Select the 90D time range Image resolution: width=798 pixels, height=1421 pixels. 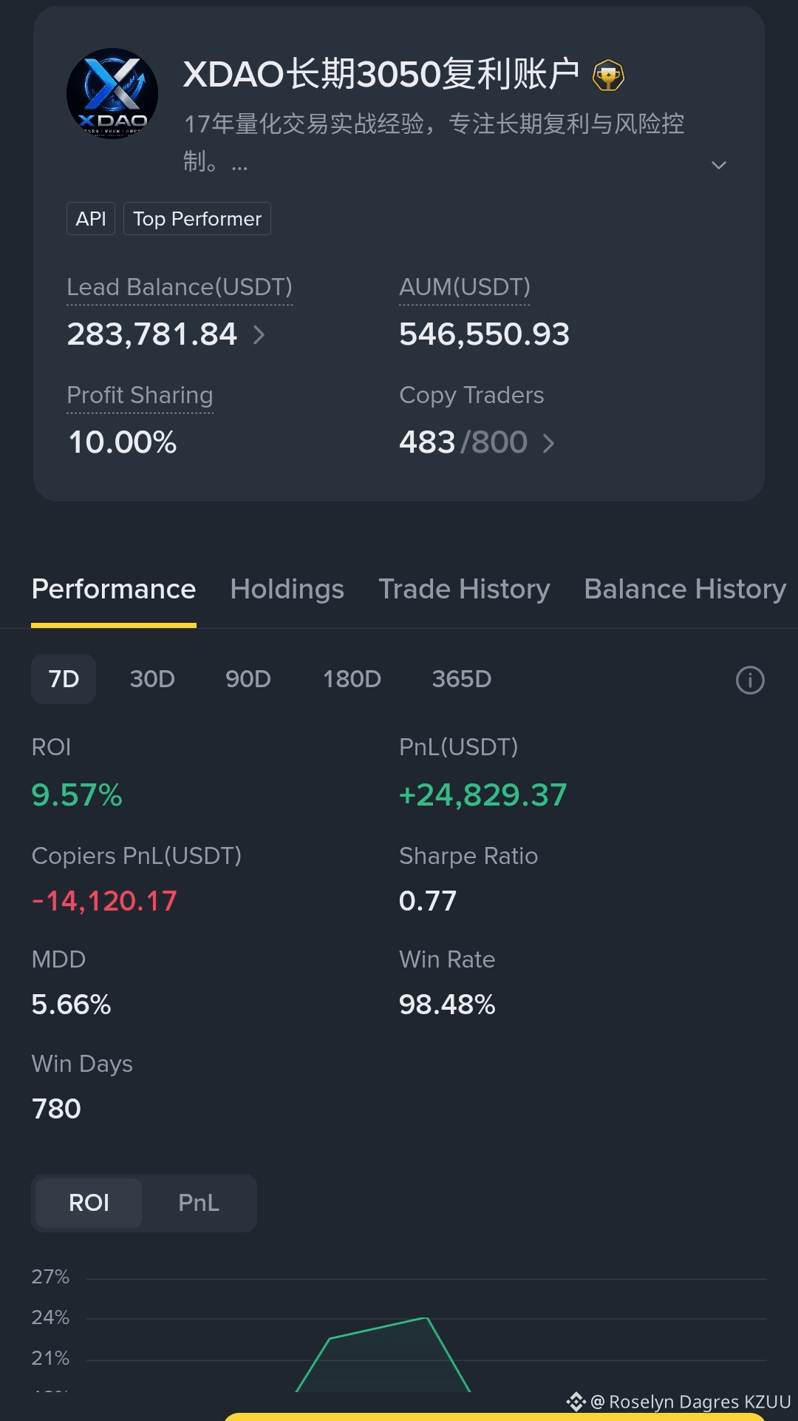248,679
